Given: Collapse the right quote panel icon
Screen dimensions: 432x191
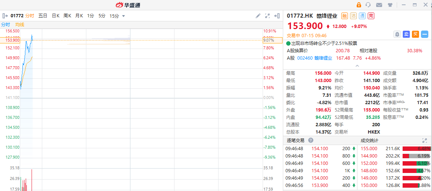Looking at the screenshot, I should (277, 16).
